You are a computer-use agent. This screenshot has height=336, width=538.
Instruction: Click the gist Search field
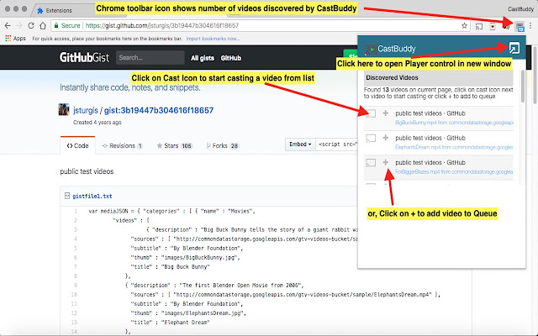click(x=150, y=58)
